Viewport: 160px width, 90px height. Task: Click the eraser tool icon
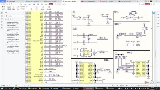pyautogui.click(x=43, y=8)
